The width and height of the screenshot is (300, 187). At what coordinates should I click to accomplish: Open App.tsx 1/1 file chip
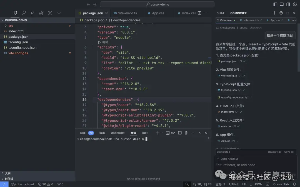[x=228, y=141]
